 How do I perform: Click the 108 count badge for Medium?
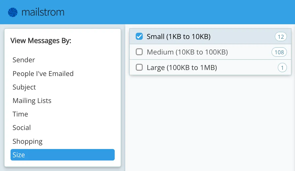[279, 52]
